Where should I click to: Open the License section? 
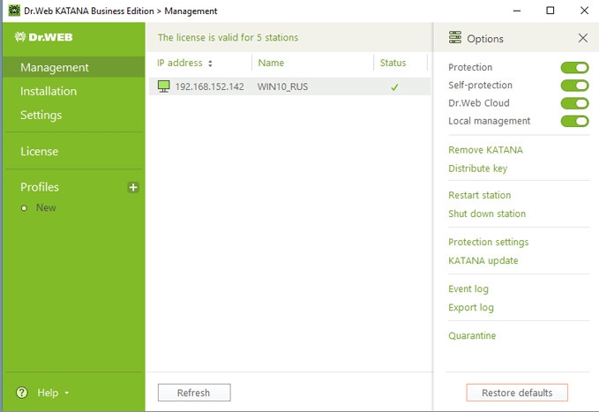coord(40,152)
